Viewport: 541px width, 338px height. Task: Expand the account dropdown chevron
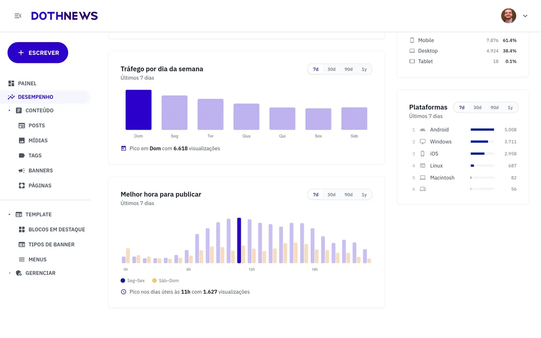coord(525,16)
